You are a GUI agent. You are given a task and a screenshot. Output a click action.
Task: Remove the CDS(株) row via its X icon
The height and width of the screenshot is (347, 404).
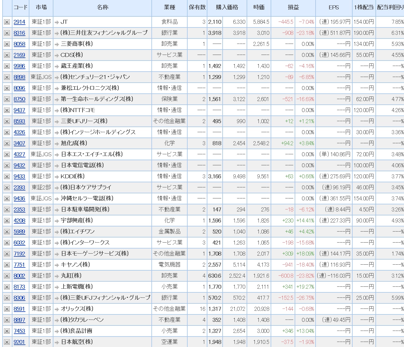[x=7, y=55]
